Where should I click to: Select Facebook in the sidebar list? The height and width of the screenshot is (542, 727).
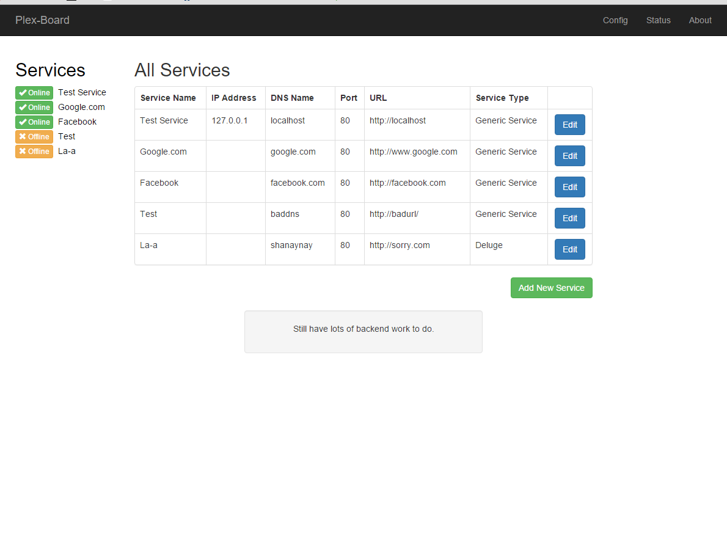(x=78, y=122)
